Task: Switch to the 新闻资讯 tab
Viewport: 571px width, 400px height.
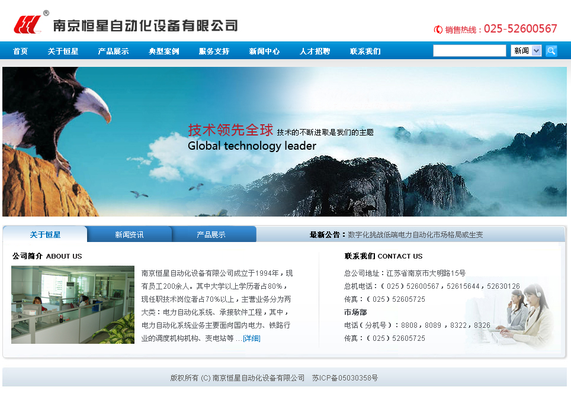Action: point(129,235)
